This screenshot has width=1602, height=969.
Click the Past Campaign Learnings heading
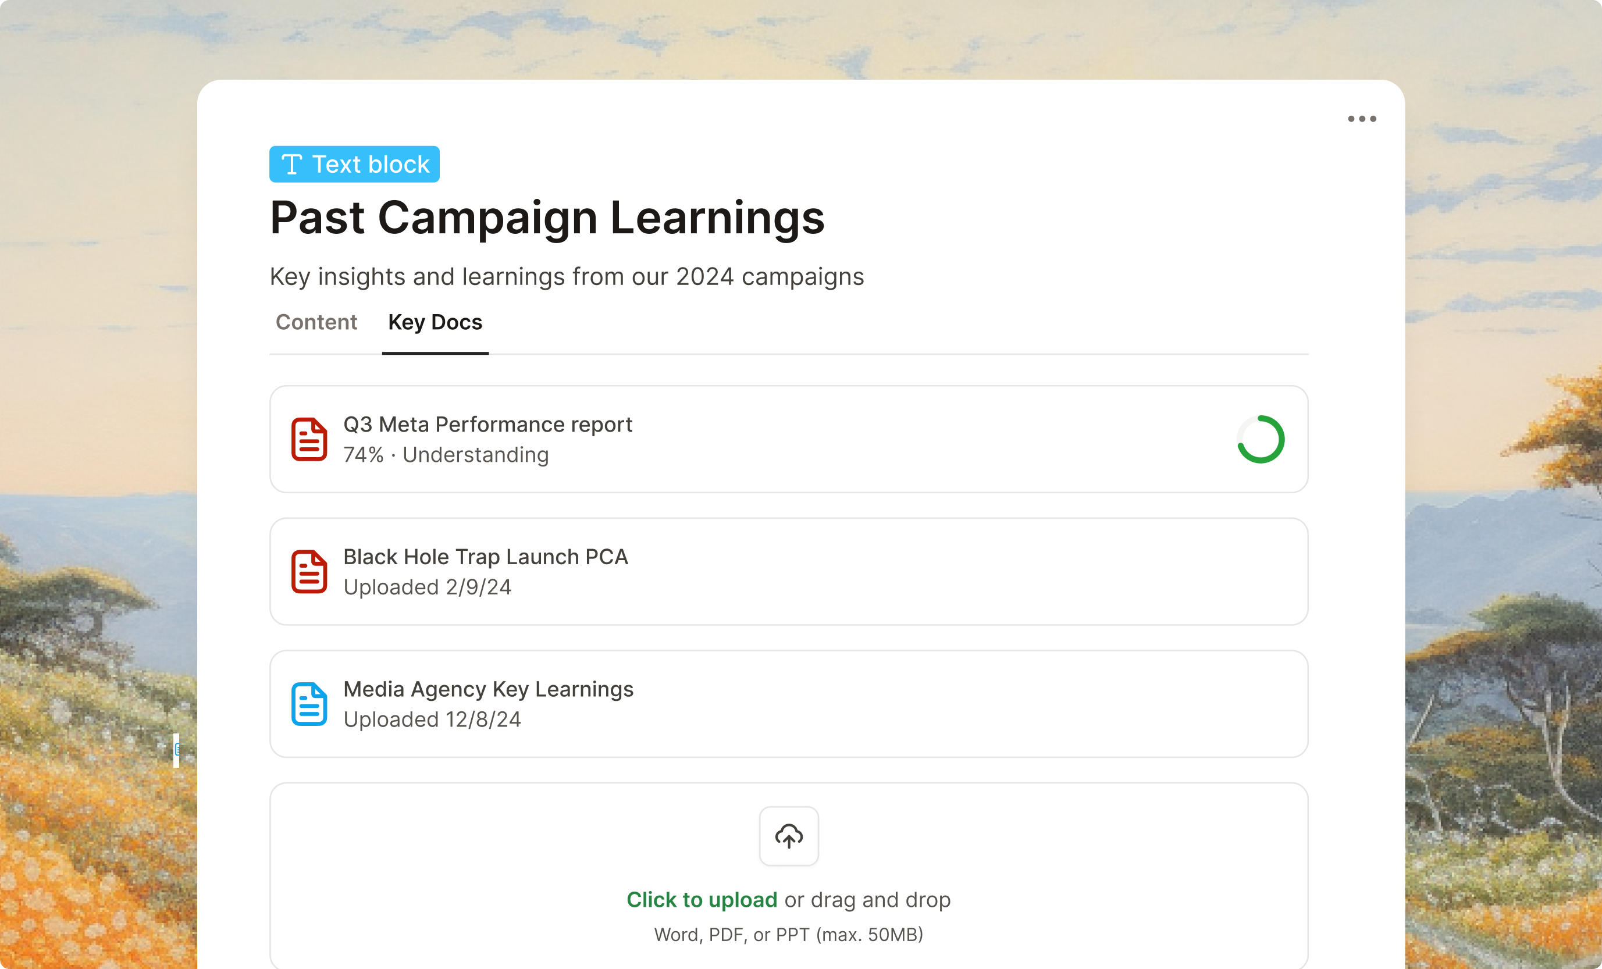pyautogui.click(x=547, y=218)
